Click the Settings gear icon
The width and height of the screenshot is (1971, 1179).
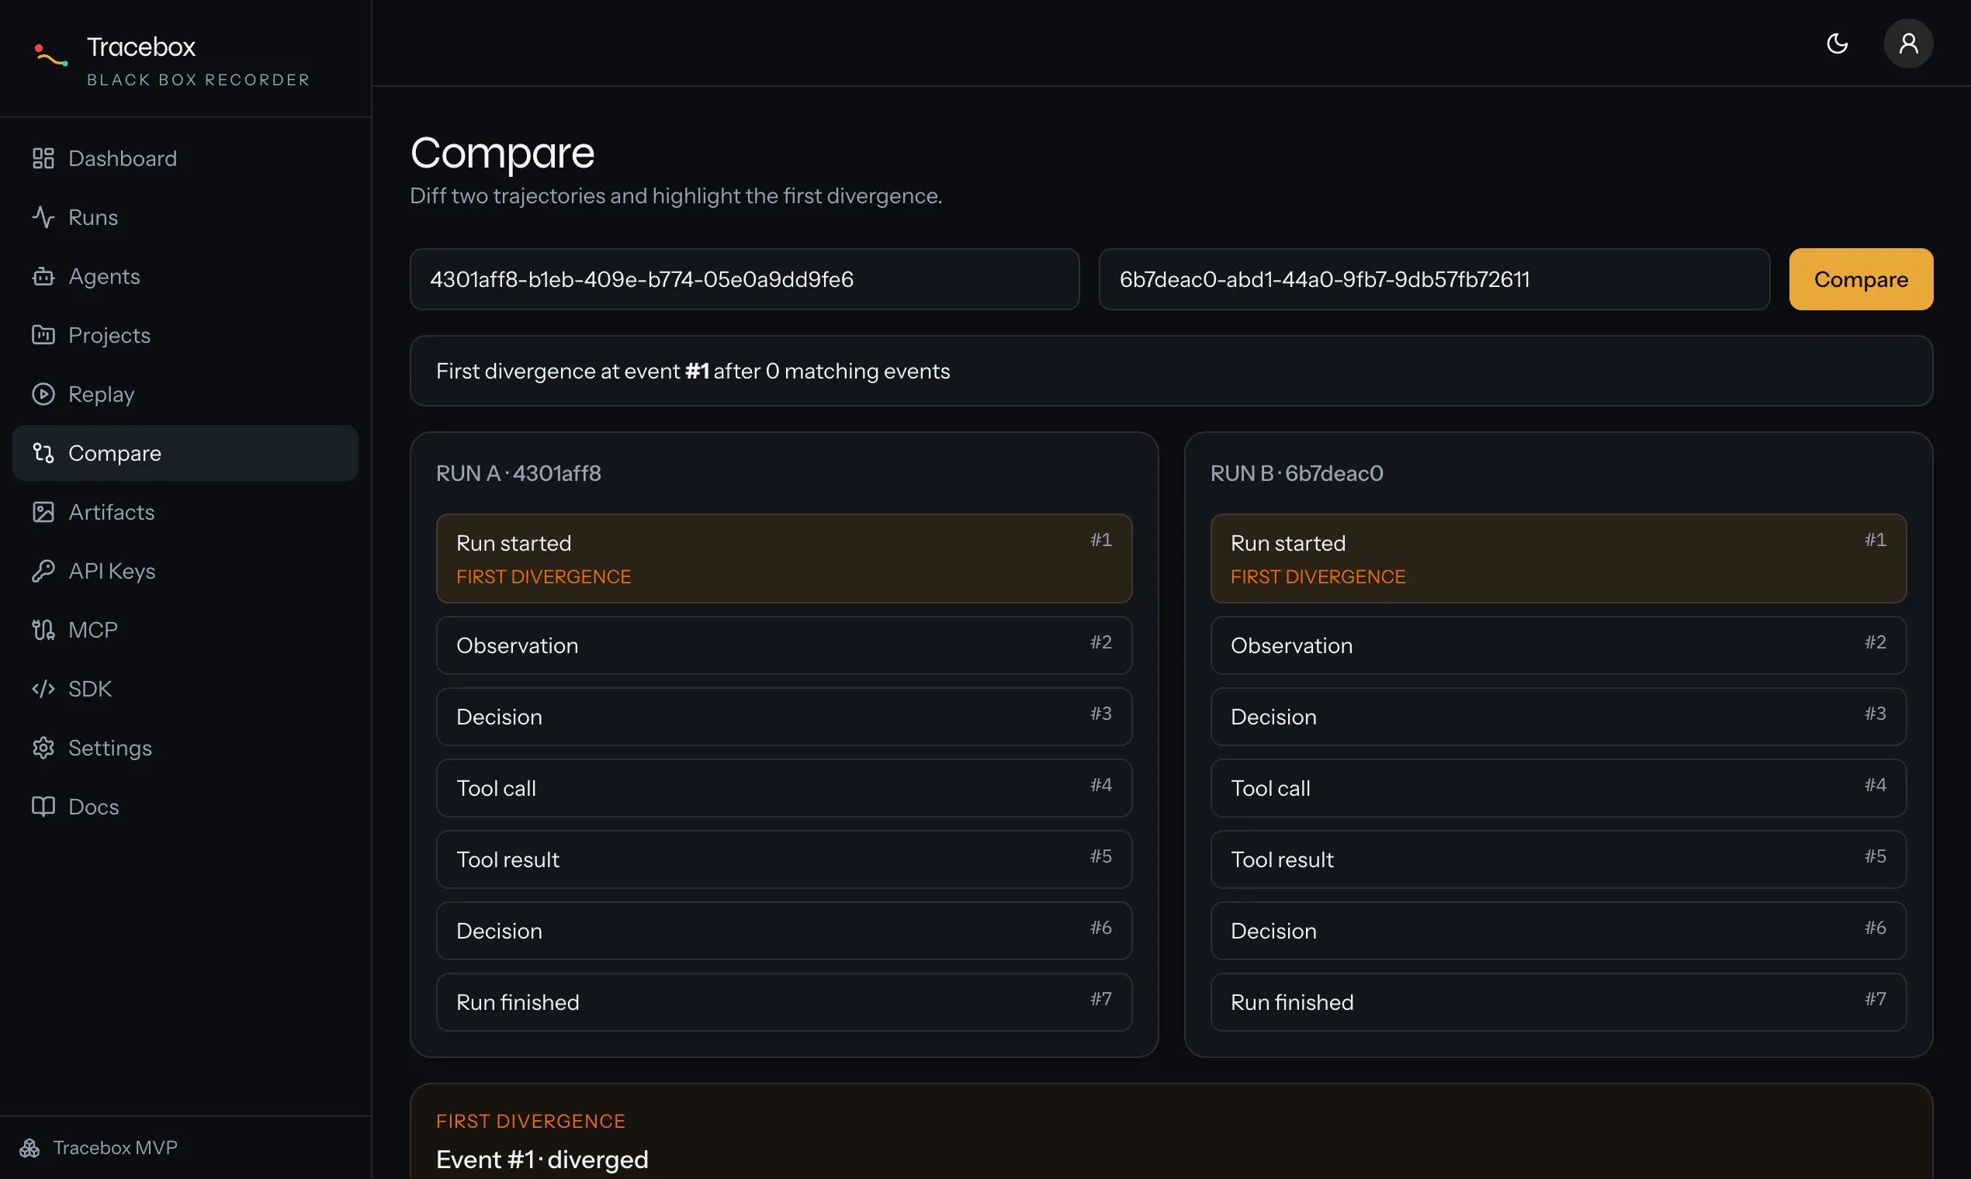pyautogui.click(x=43, y=748)
